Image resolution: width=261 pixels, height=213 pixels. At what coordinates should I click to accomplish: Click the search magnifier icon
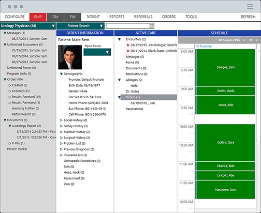coord(151,26)
